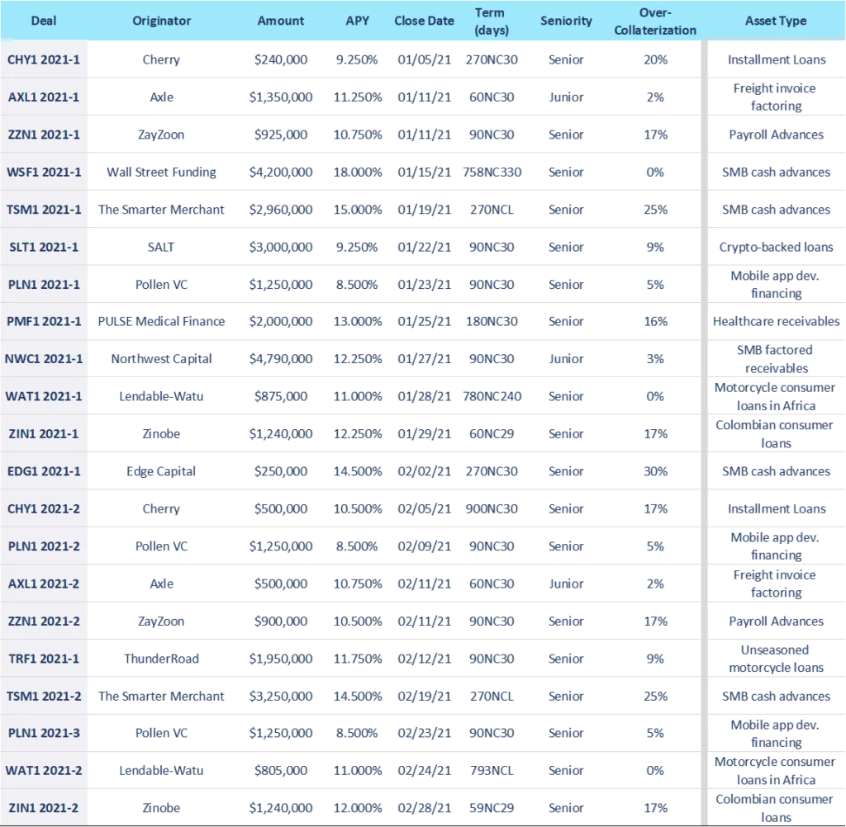Select deal AXL1 2021-1
Image resolution: width=846 pixels, height=827 pixels.
(x=44, y=97)
